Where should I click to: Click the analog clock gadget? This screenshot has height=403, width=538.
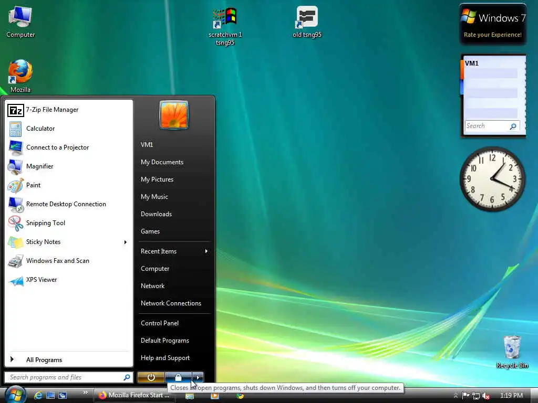click(x=492, y=179)
